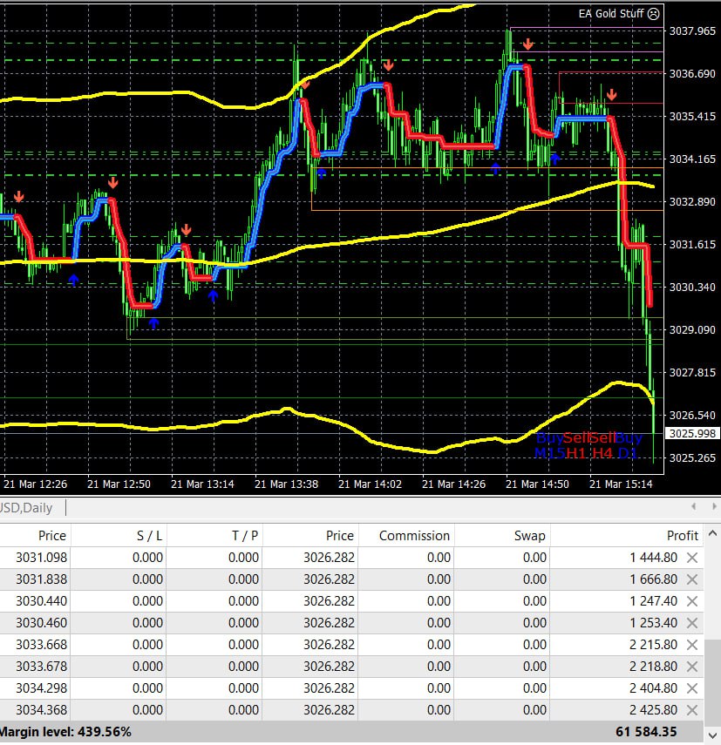Click the T/P value 0.000 in 3034.368 row
This screenshot has width=721, height=745.
243,710
